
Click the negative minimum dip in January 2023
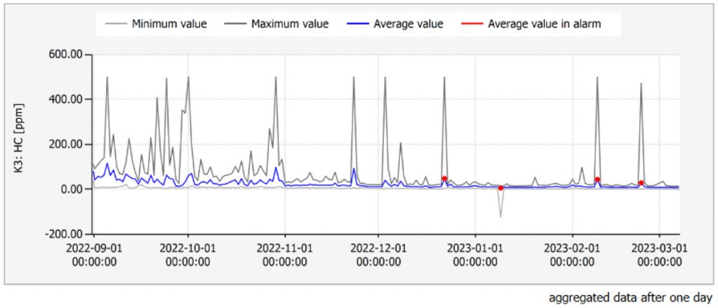(501, 216)
